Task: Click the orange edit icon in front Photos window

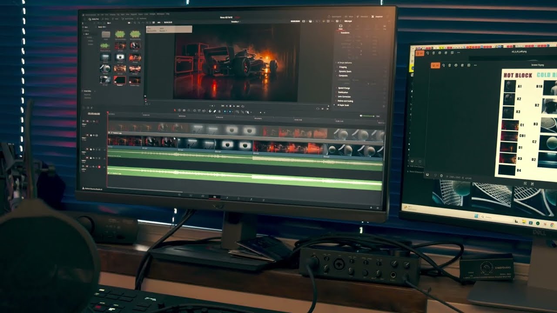Action: click(436, 65)
